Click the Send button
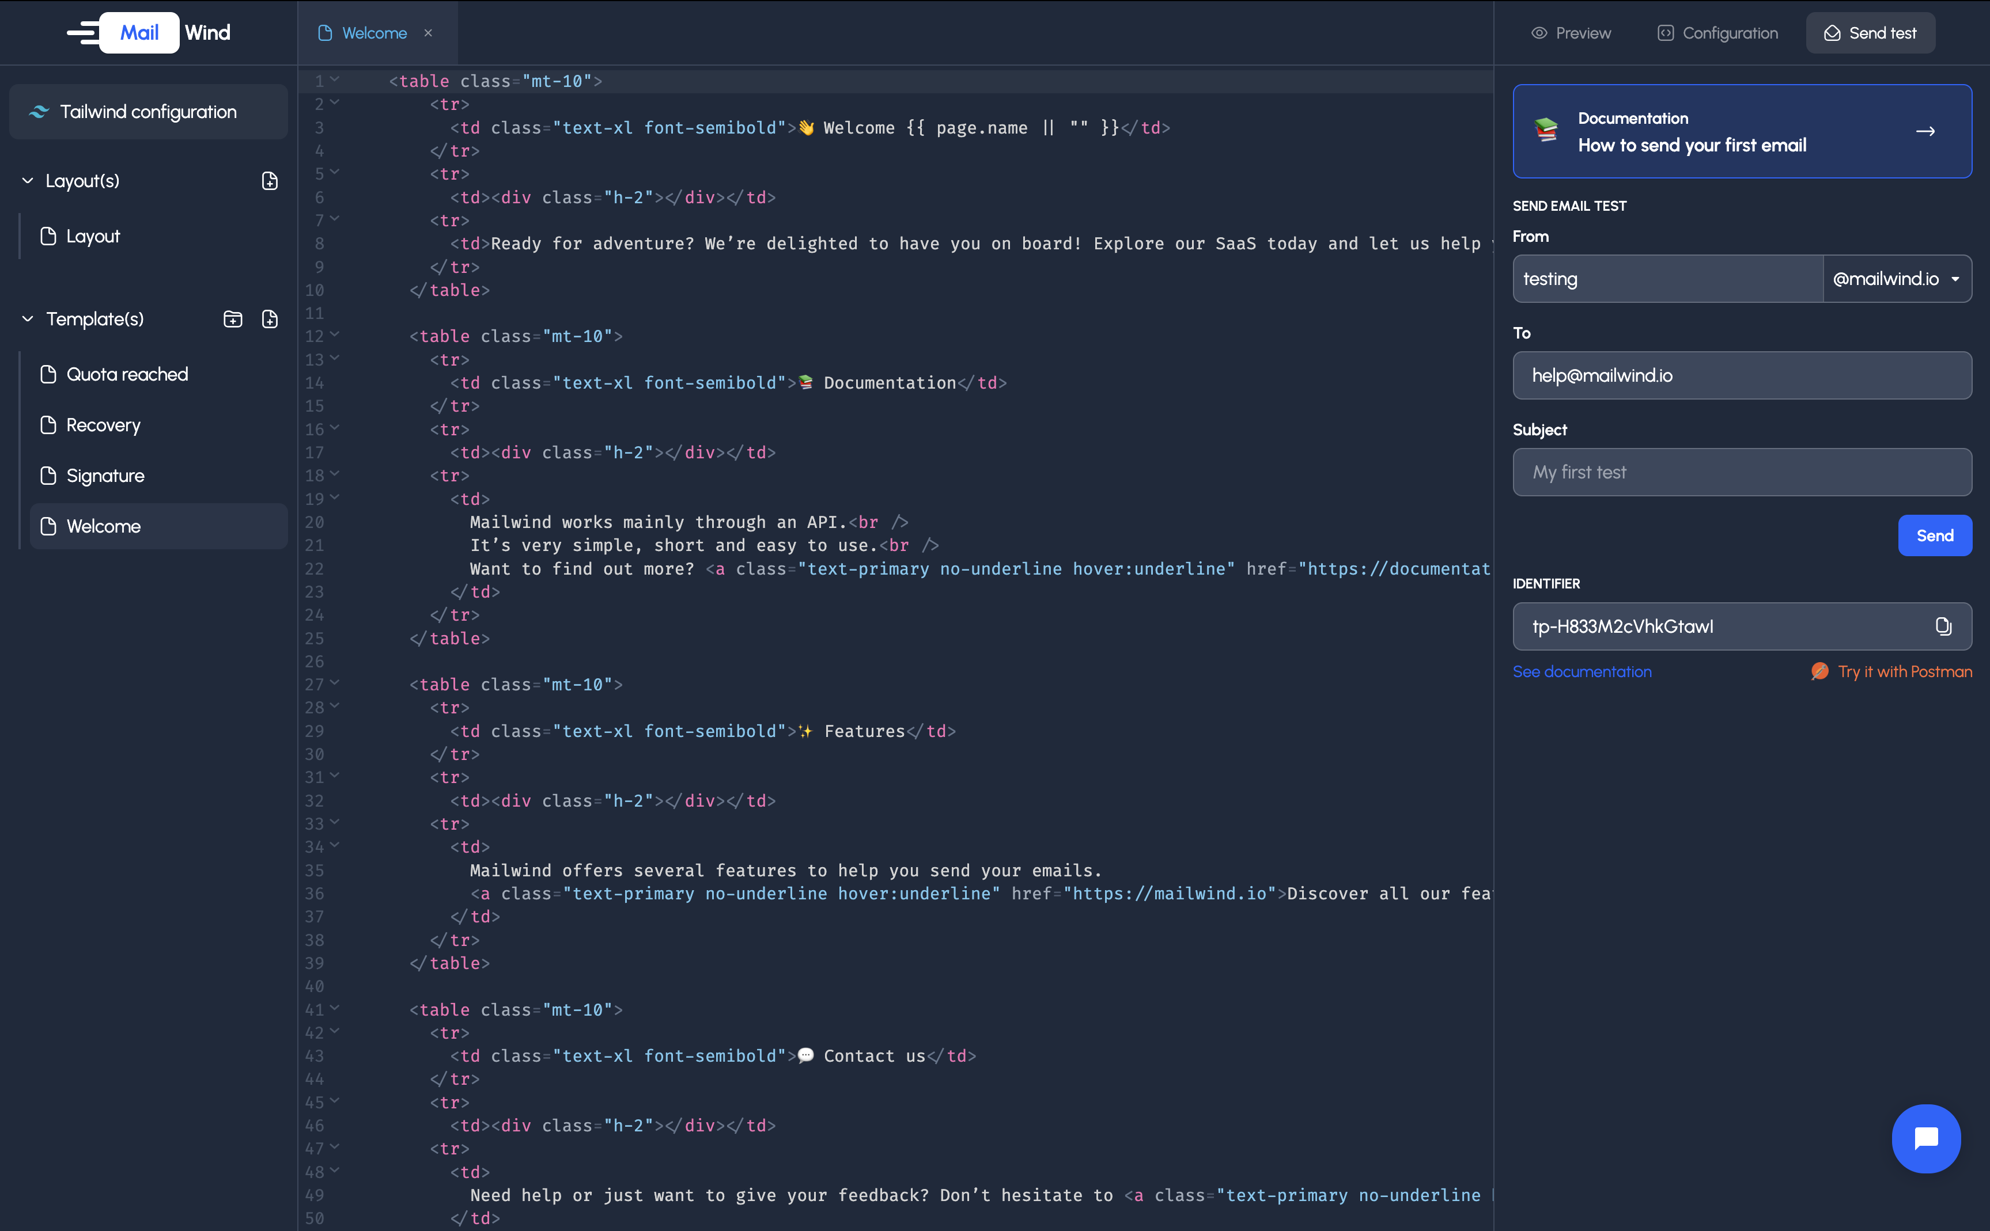The height and width of the screenshot is (1231, 1990). click(x=1935, y=535)
